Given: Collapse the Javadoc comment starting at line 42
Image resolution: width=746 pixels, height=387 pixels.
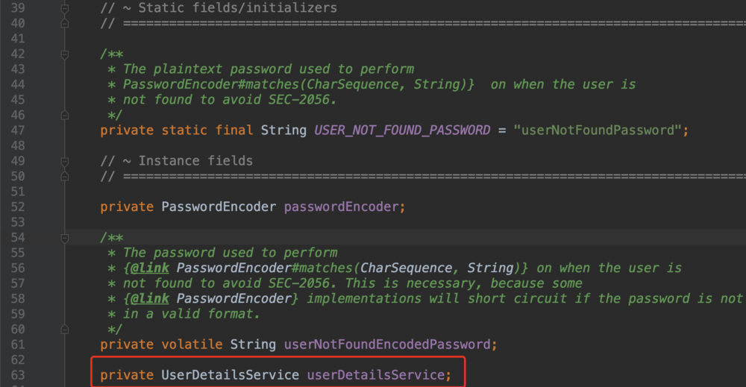Looking at the screenshot, I should click(65, 54).
